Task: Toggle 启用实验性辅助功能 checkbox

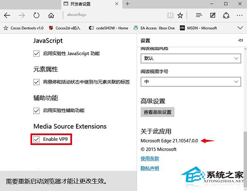Action: pyautogui.click(x=36, y=110)
